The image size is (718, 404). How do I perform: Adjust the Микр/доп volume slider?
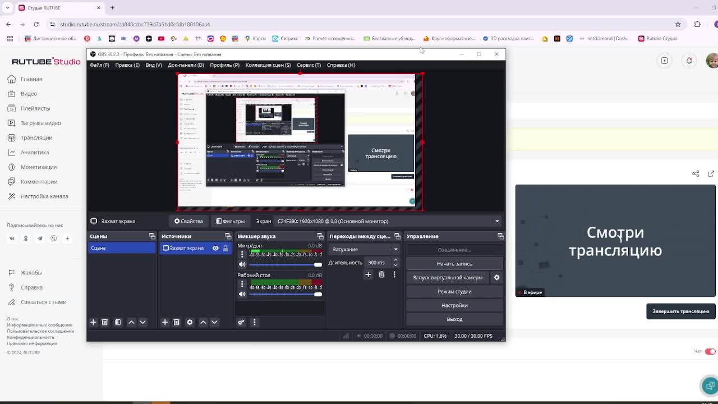pos(286,264)
